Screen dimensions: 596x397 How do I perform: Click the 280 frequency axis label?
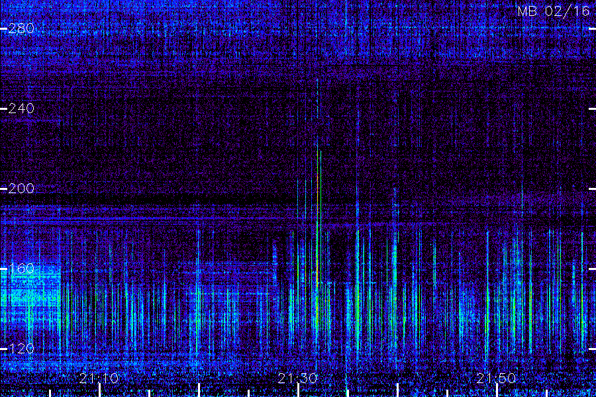[21, 28]
